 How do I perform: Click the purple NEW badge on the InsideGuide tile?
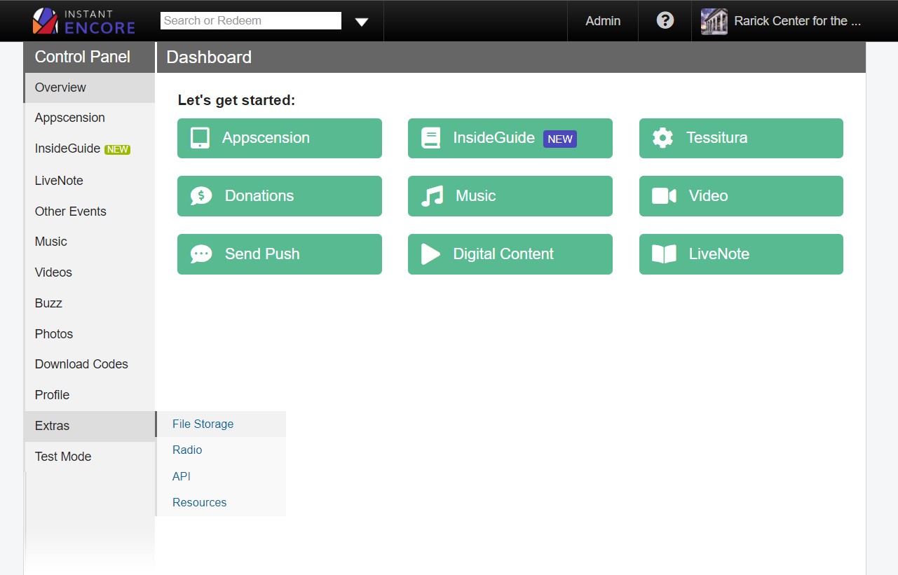pyautogui.click(x=560, y=139)
